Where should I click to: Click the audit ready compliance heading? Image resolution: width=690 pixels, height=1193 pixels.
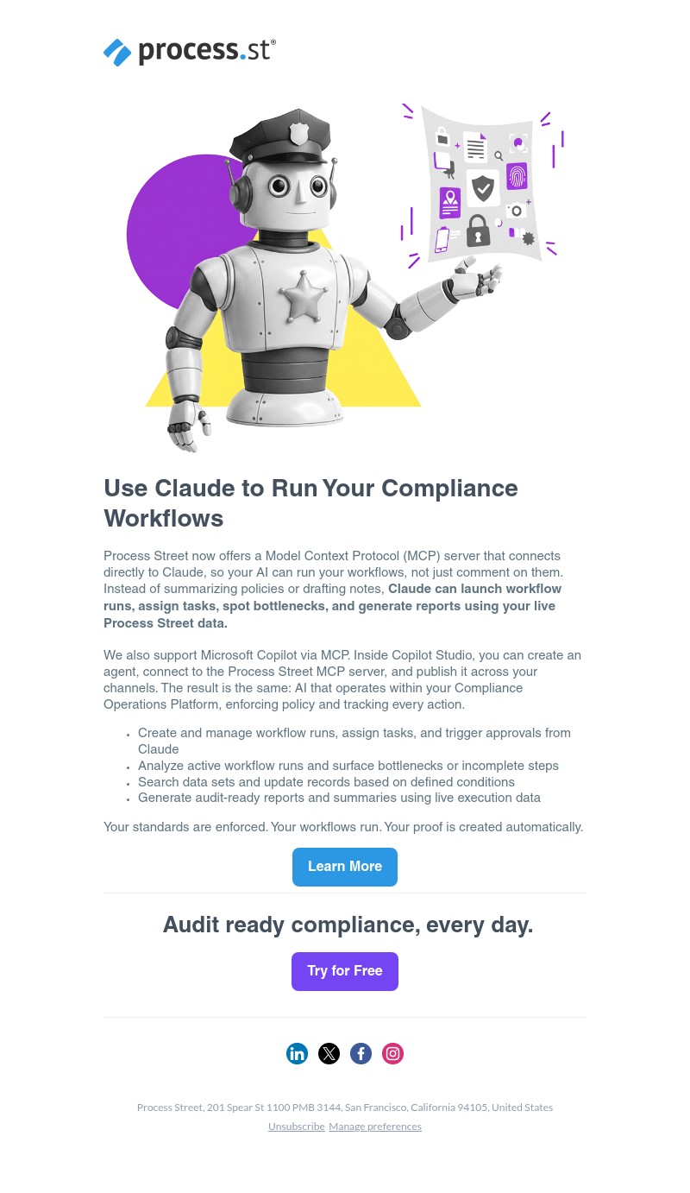pyautogui.click(x=348, y=925)
